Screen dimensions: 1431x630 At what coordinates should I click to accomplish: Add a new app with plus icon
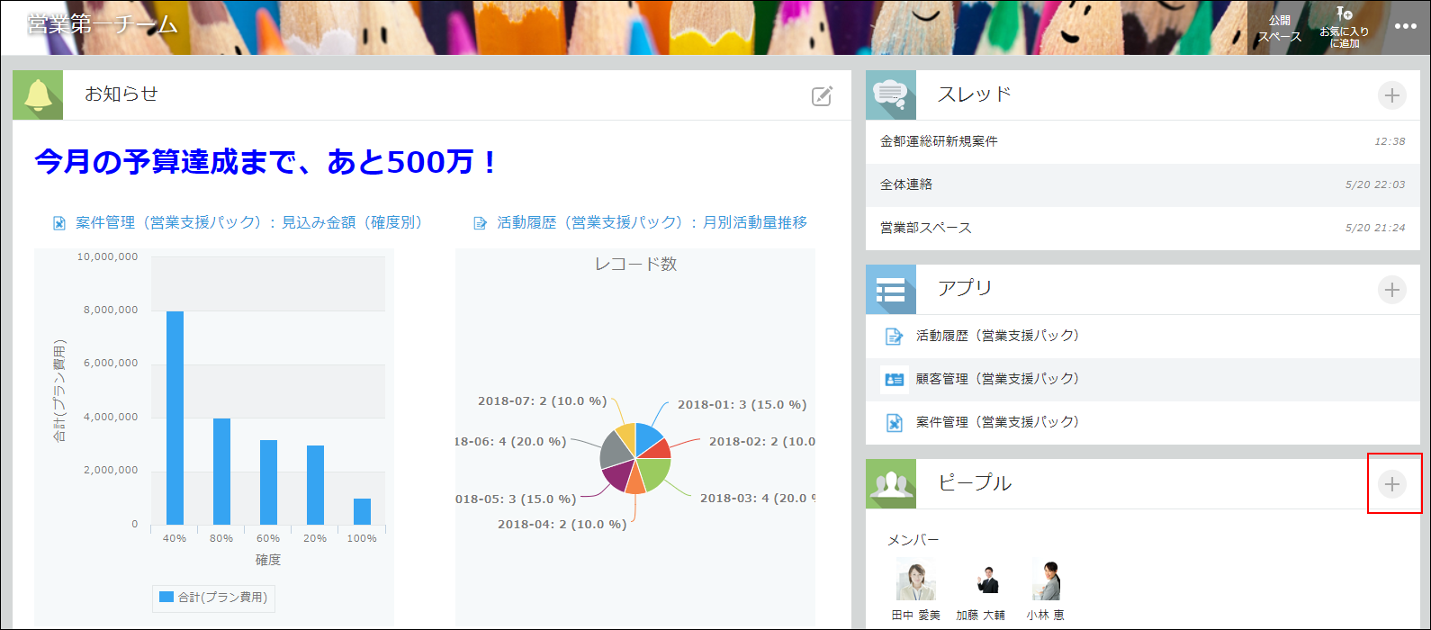1391,290
